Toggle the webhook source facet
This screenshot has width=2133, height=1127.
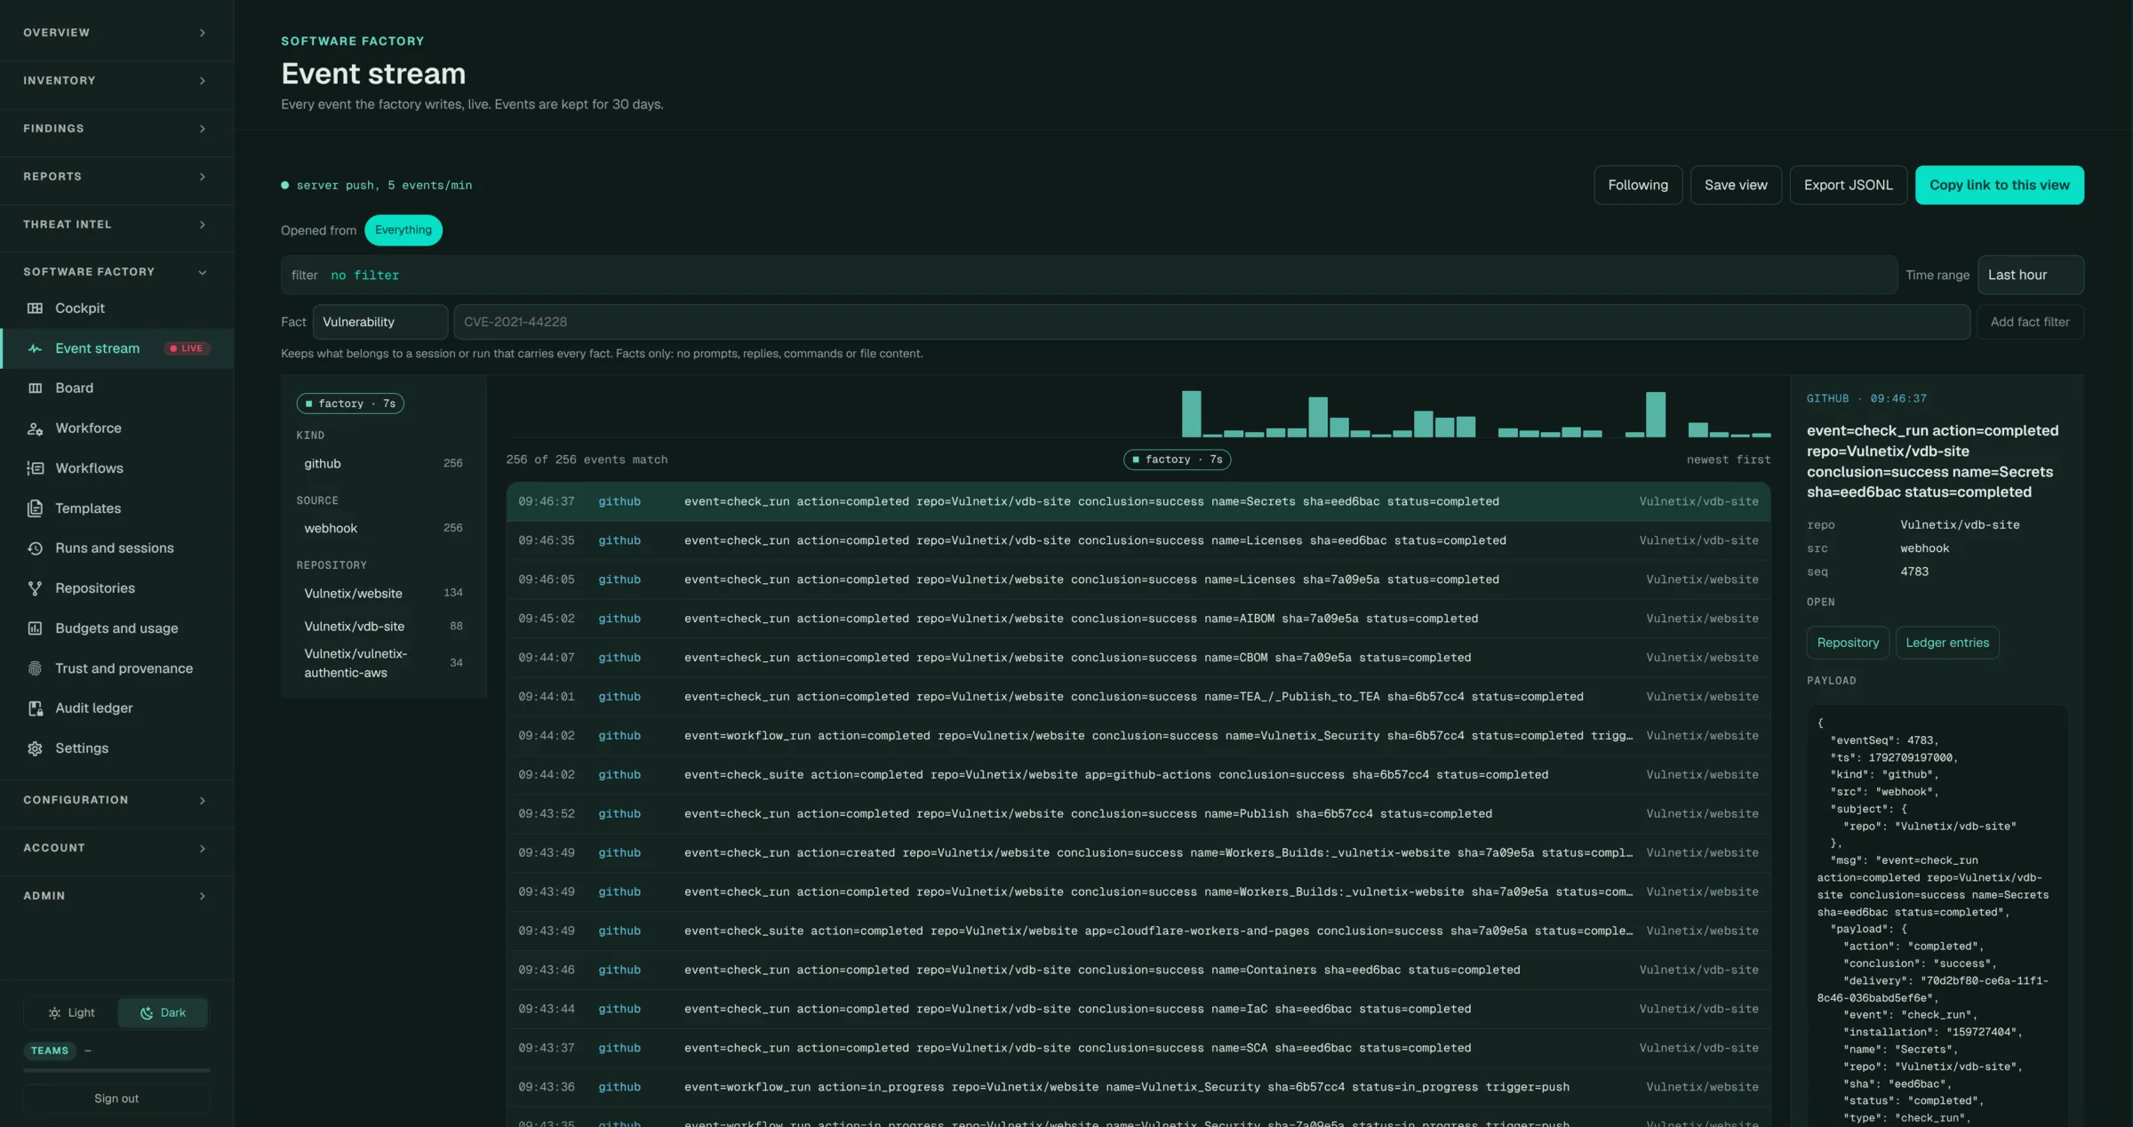[x=383, y=528]
